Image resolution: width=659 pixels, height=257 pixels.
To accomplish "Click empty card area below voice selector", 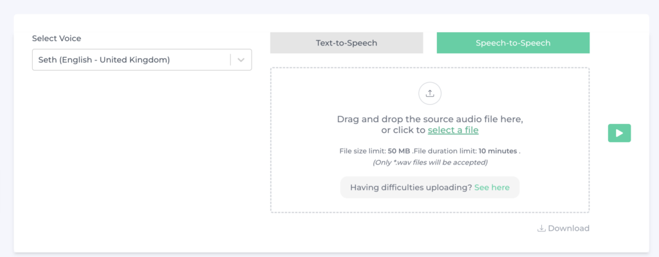I will pos(142,159).
